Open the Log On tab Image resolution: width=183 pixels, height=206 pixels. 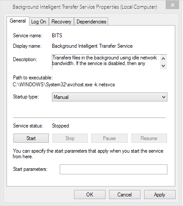pos(39,22)
